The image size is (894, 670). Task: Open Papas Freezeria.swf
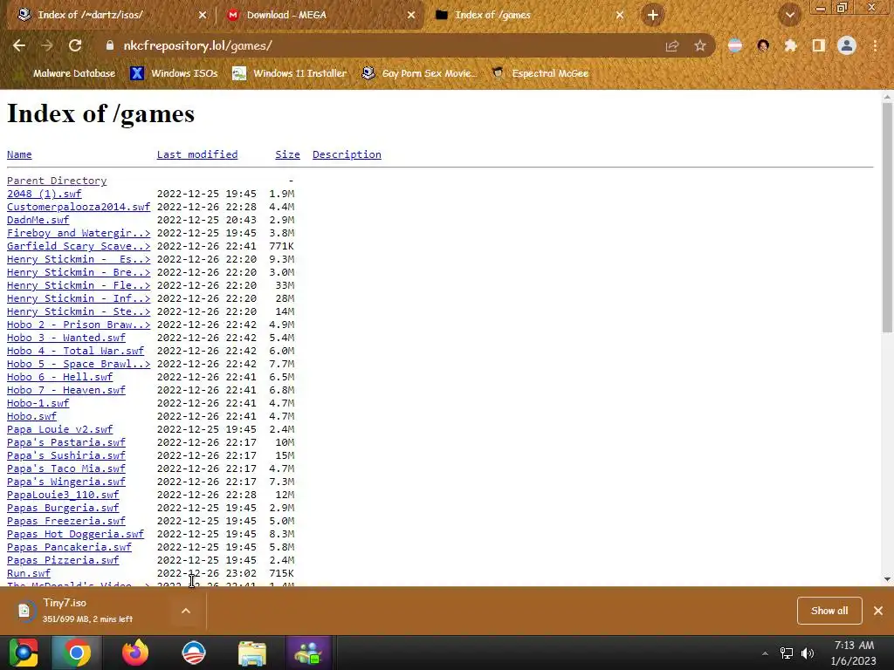[x=66, y=522]
